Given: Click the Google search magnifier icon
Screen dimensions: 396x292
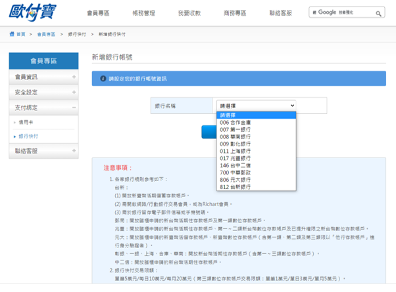Looking at the screenshot, I should 378,14.
